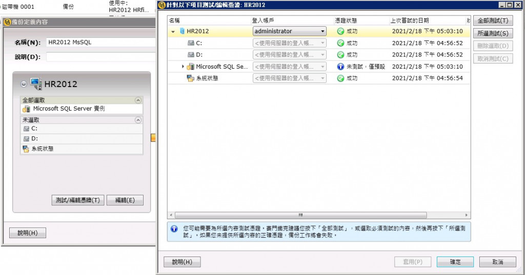Image resolution: width=525 pixels, height=275 pixels.
Task: Click the green success icon for 系統狀態 row
Action: [x=340, y=78]
